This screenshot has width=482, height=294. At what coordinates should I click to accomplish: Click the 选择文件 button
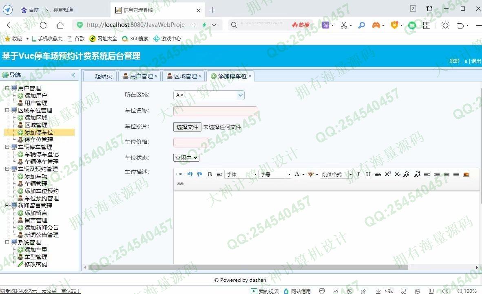(187, 127)
